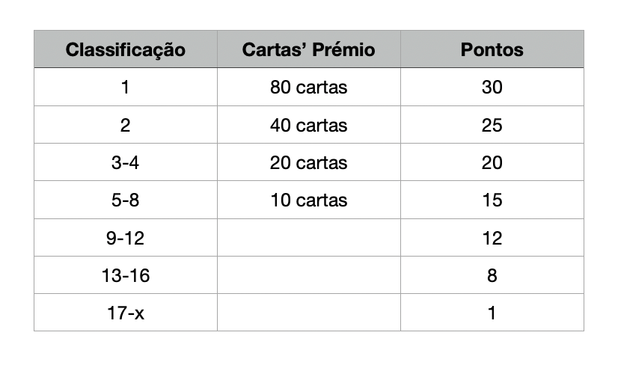The image size is (618, 365).
Task: Select the 1 point cell in Pontos
Action: 492,313
